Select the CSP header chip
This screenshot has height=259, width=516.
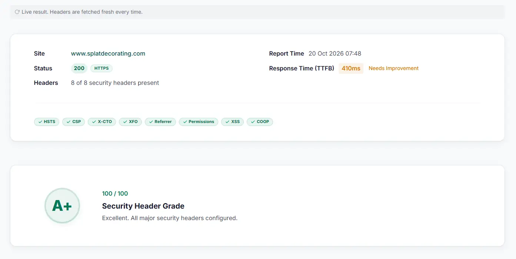click(74, 122)
